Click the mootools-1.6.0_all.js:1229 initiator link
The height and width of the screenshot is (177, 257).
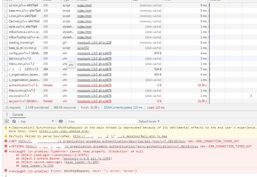(94, 43)
